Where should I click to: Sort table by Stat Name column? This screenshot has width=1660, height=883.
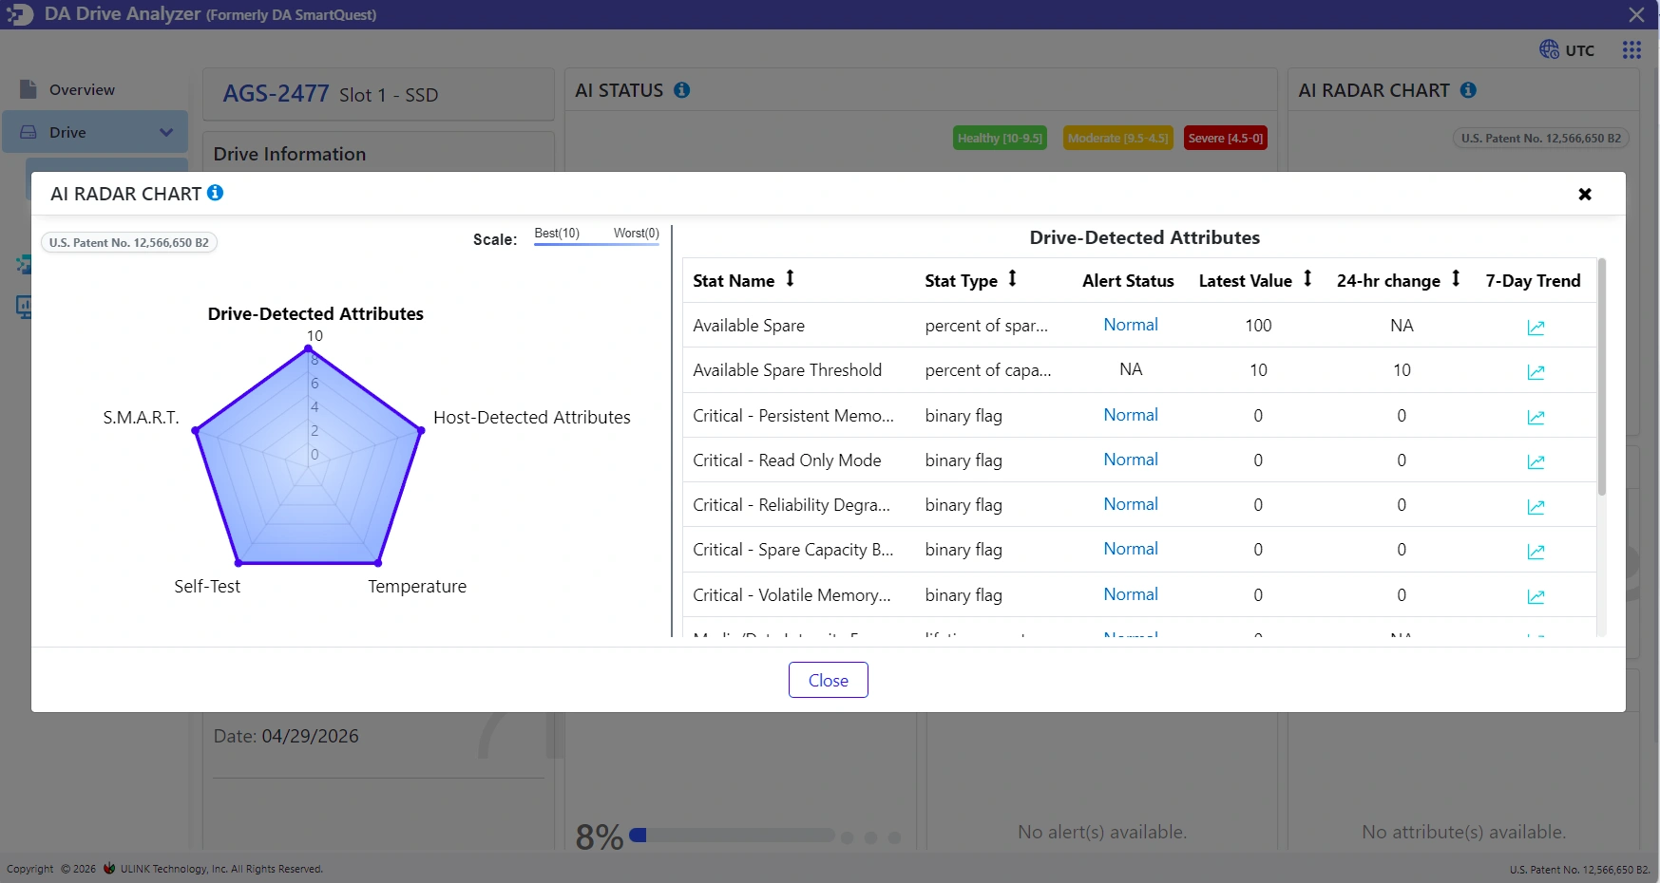(790, 278)
